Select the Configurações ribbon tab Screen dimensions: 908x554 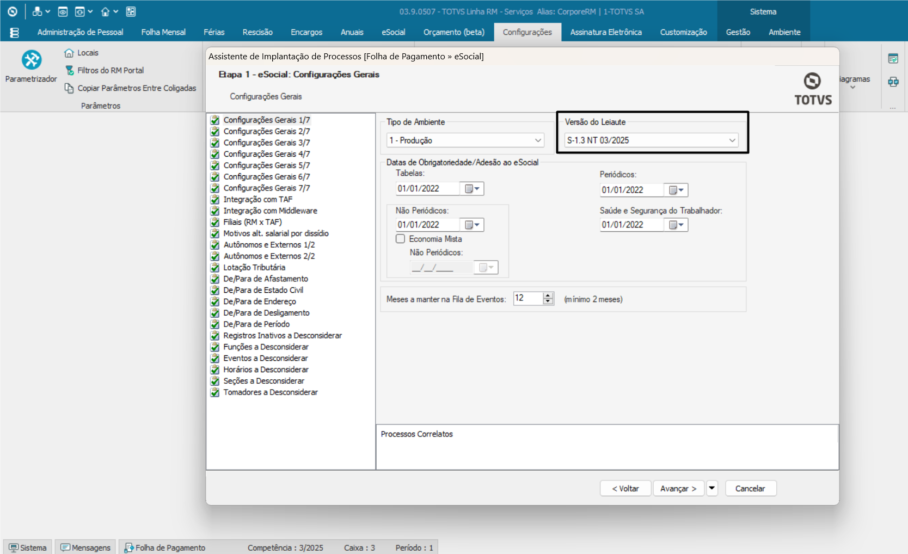(x=527, y=32)
